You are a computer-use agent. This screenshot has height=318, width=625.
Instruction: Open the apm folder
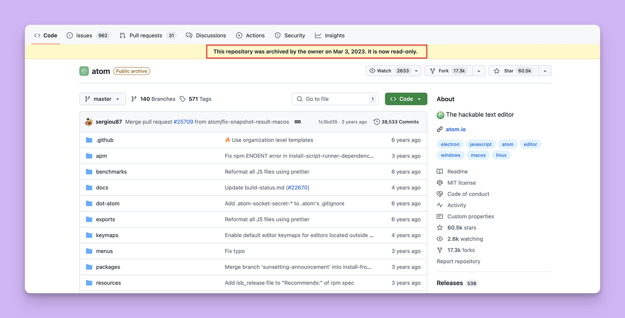[x=102, y=156]
